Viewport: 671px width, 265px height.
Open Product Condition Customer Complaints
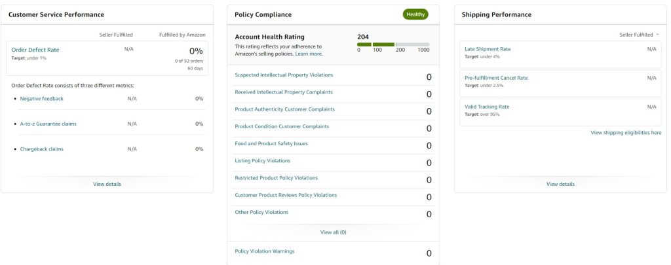point(282,126)
